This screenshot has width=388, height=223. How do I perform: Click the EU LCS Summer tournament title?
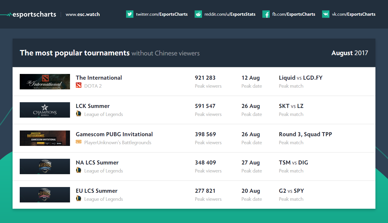[x=97, y=191]
